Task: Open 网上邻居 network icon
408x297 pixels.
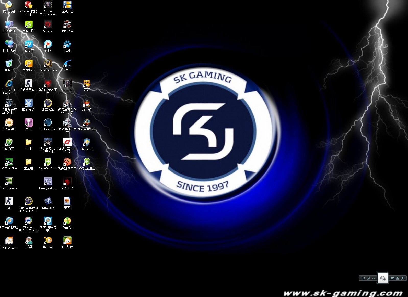Action: [9, 44]
